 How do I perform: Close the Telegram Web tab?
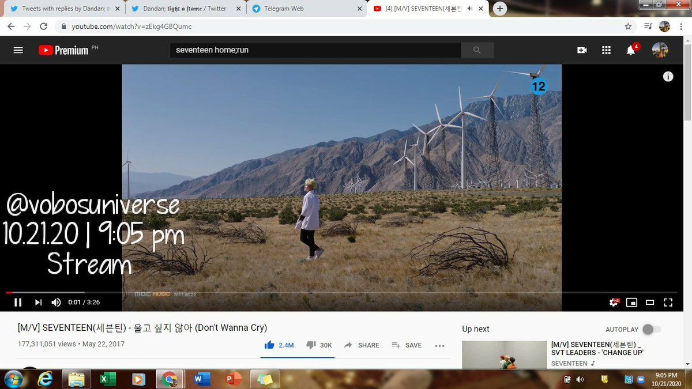pos(359,9)
